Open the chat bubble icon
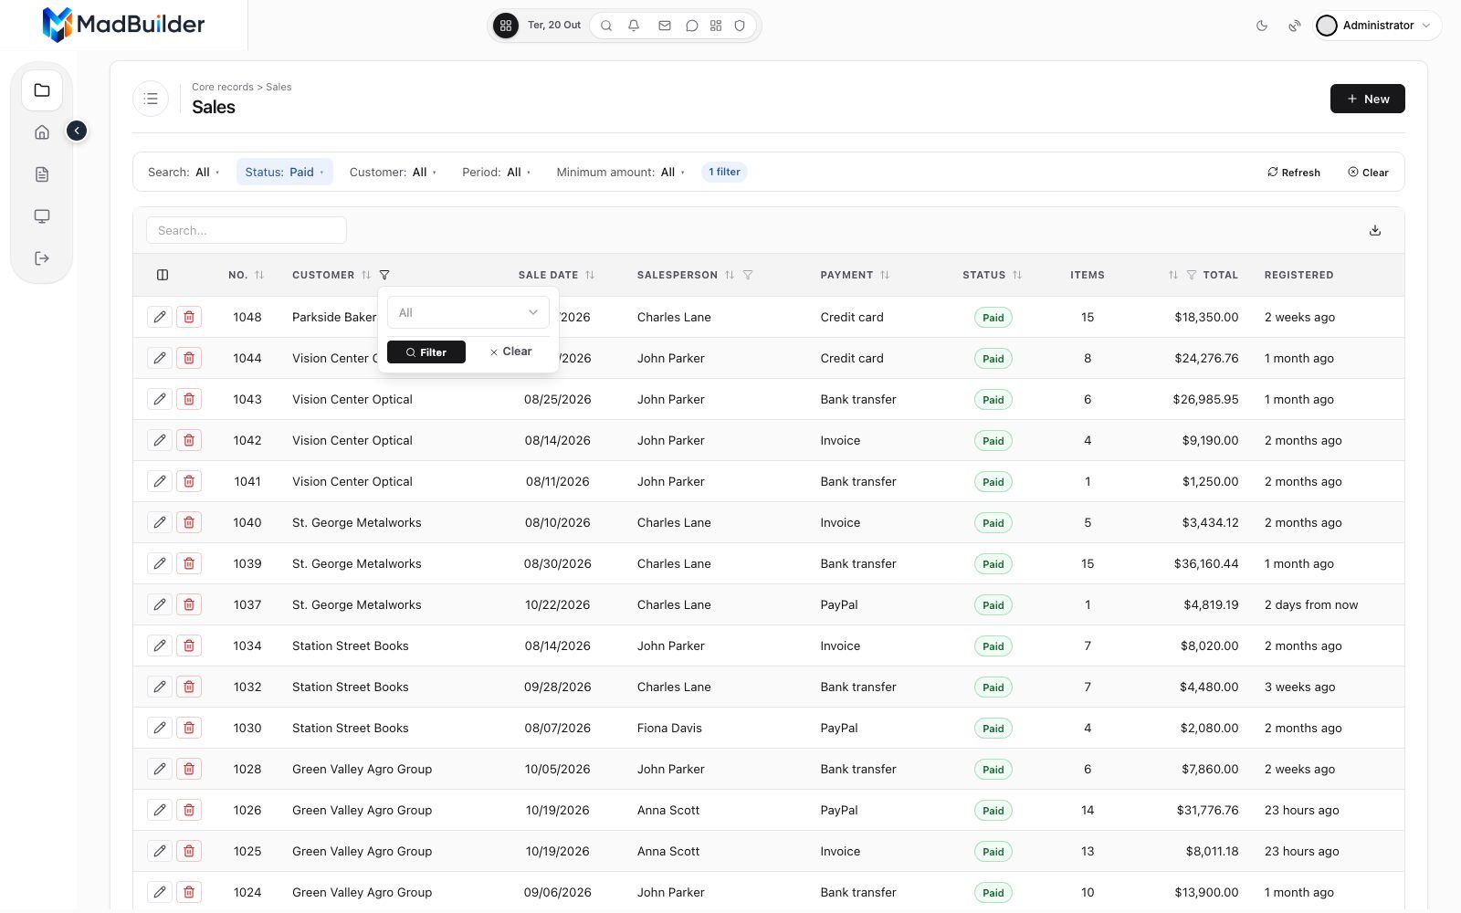This screenshot has width=1461, height=913. click(x=692, y=26)
